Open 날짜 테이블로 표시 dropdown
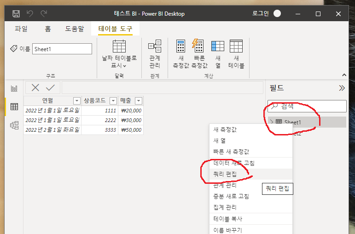The width and height of the screenshot is (355, 234). pos(119,54)
